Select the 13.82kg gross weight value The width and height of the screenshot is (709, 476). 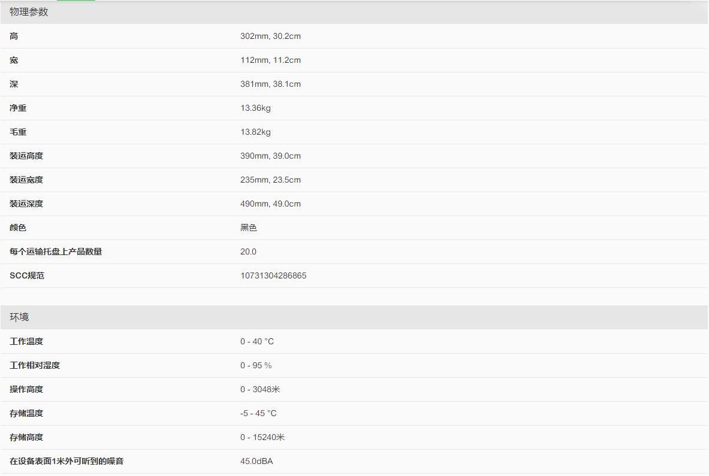click(x=255, y=132)
